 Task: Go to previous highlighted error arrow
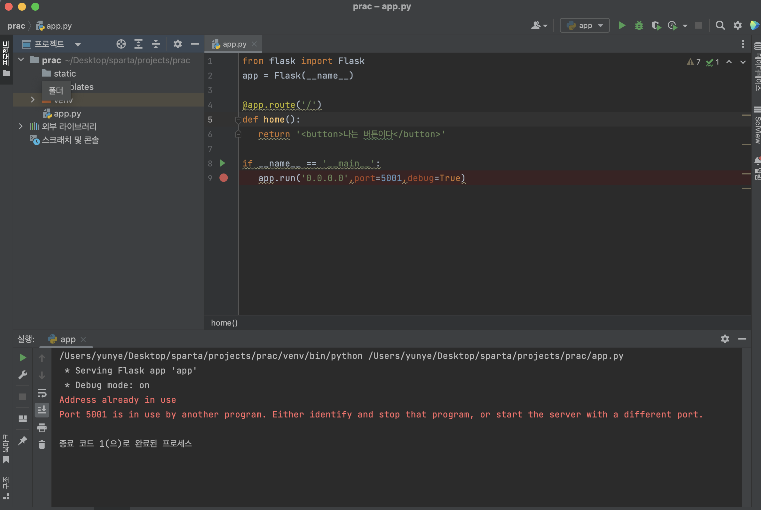[729, 62]
